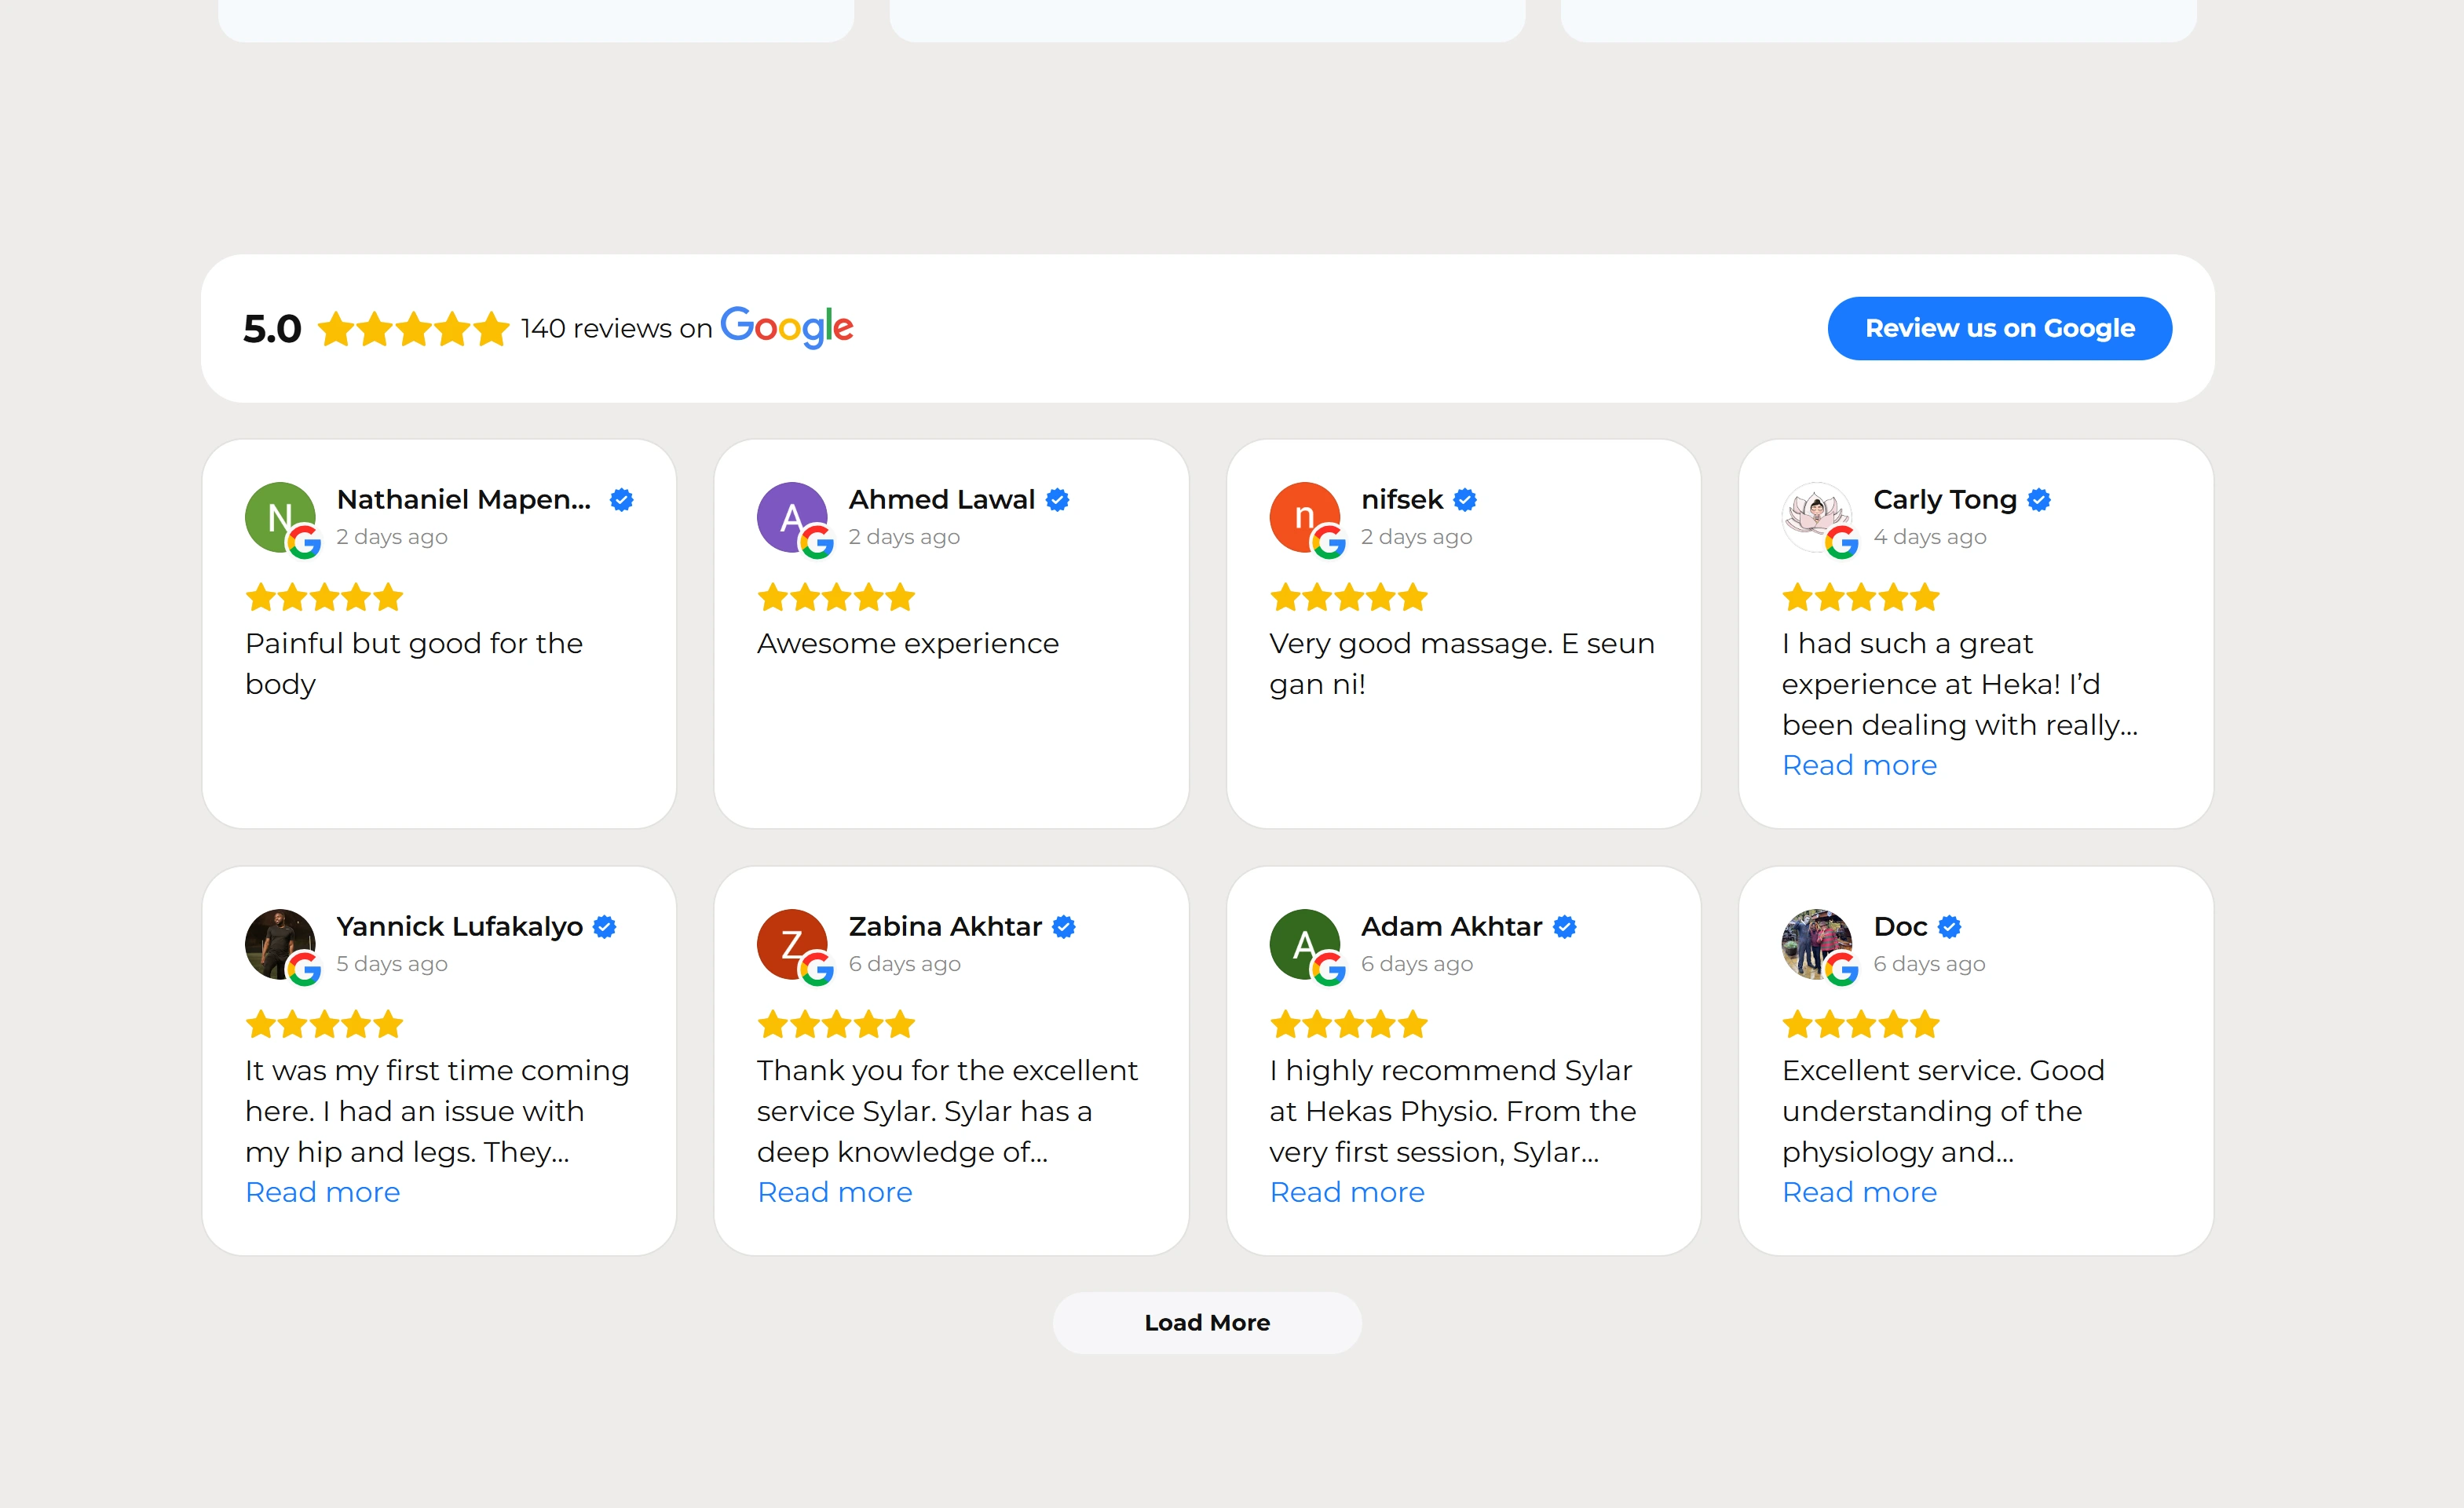This screenshot has width=2464, height=1508.
Task: Show Doc's full review with Read more
Action: [1859, 1192]
